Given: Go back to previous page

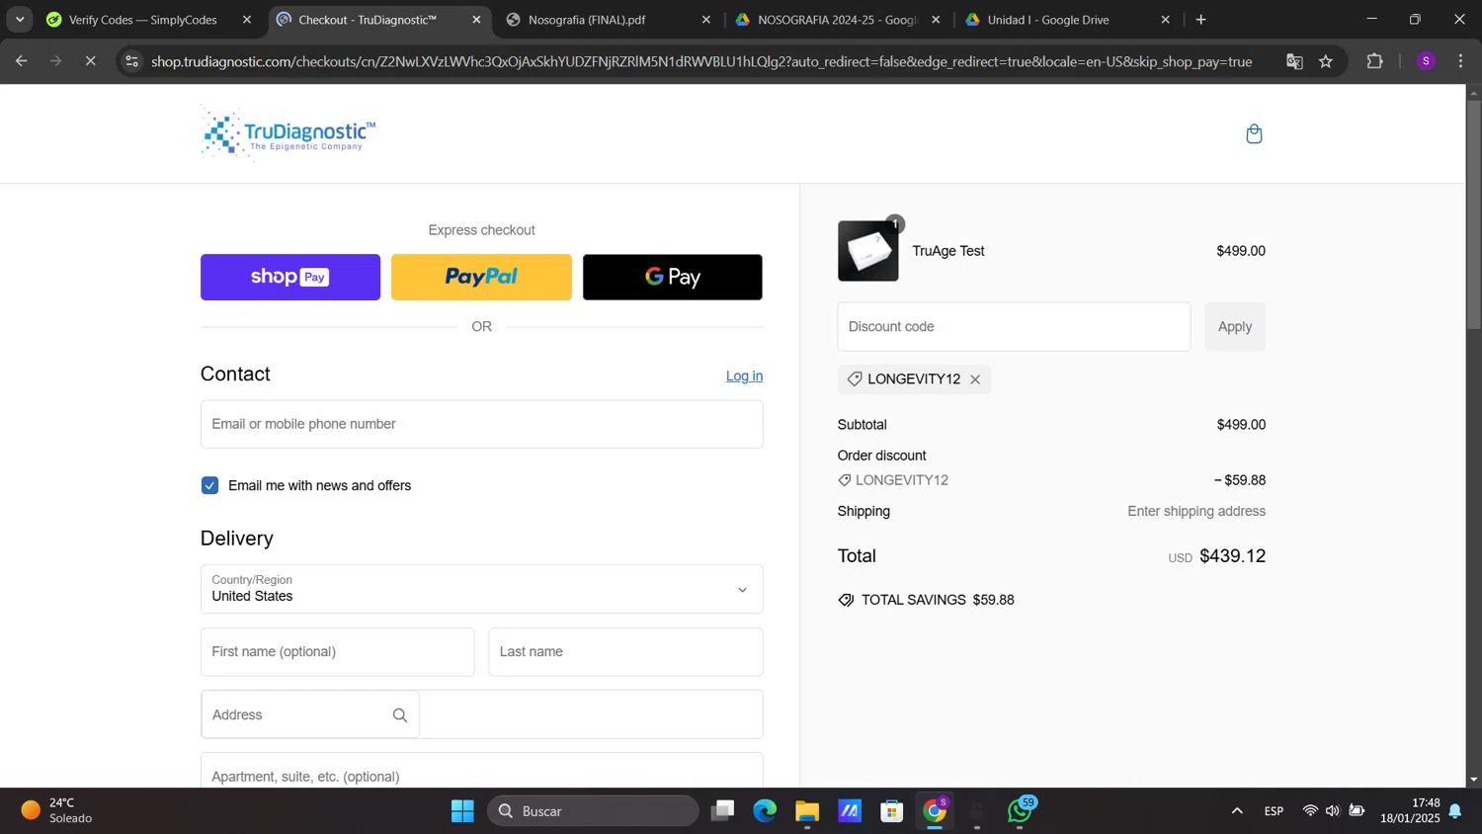Looking at the screenshot, I should tap(21, 61).
